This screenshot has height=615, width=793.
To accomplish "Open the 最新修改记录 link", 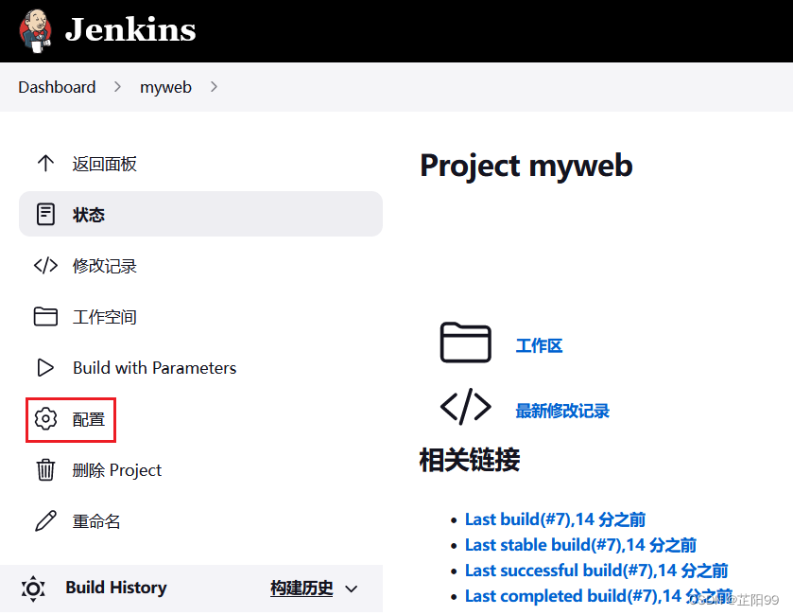I will [x=562, y=411].
